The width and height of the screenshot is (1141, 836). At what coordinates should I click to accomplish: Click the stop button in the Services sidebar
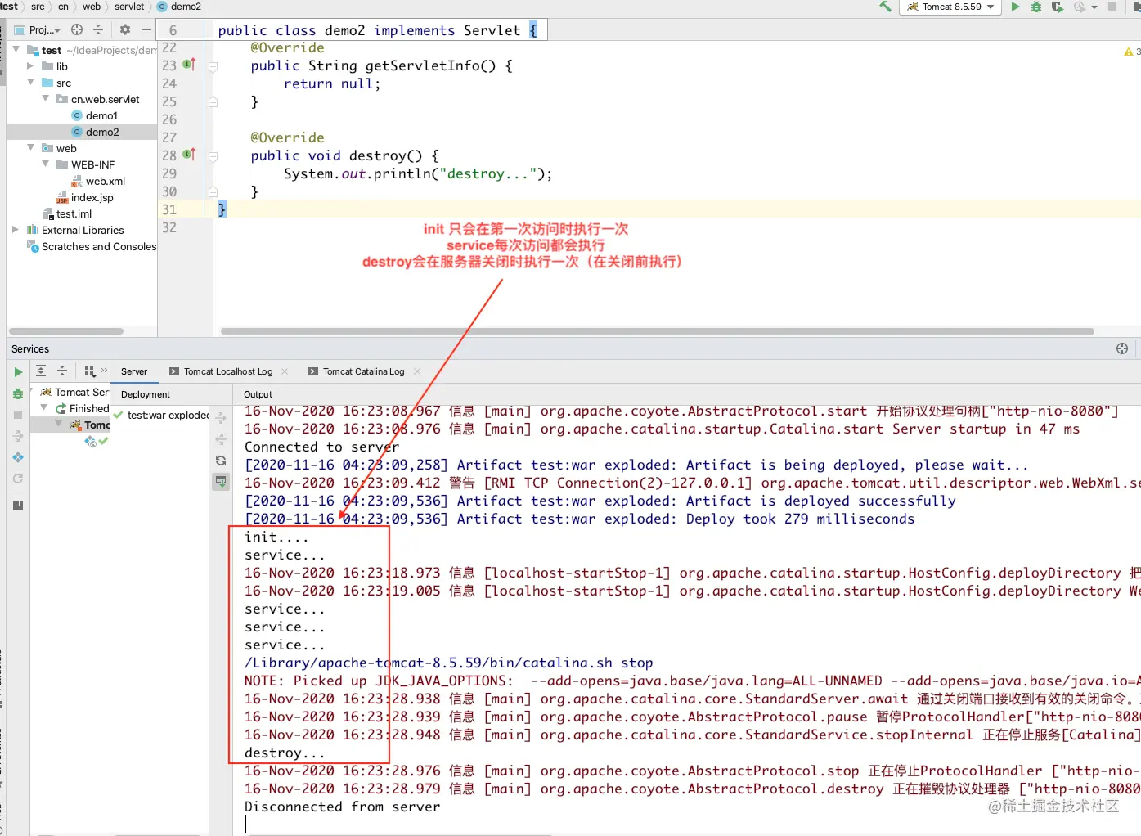pyautogui.click(x=18, y=415)
